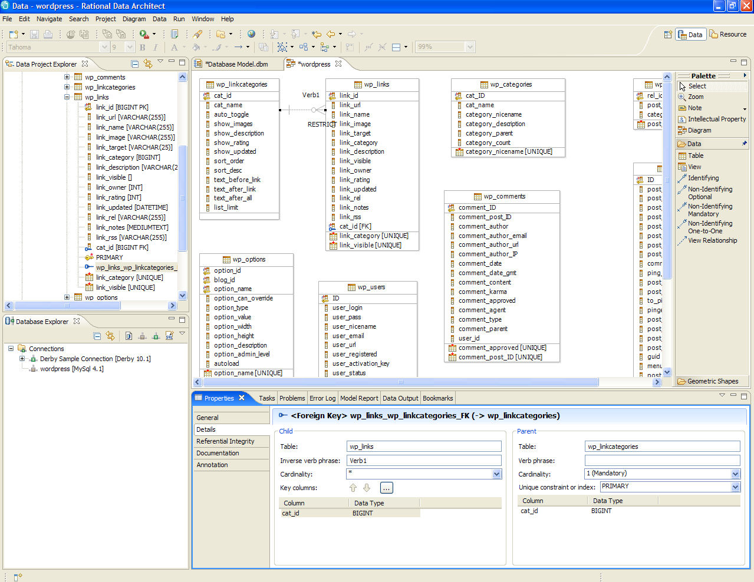Open Data Project Explorer view menu triangle
This screenshot has width=754, height=582.
tap(160, 61)
